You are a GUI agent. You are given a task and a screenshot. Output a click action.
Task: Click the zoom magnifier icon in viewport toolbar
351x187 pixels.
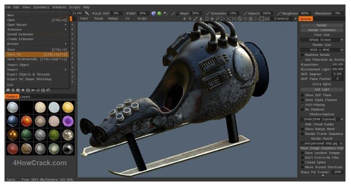coord(218,19)
